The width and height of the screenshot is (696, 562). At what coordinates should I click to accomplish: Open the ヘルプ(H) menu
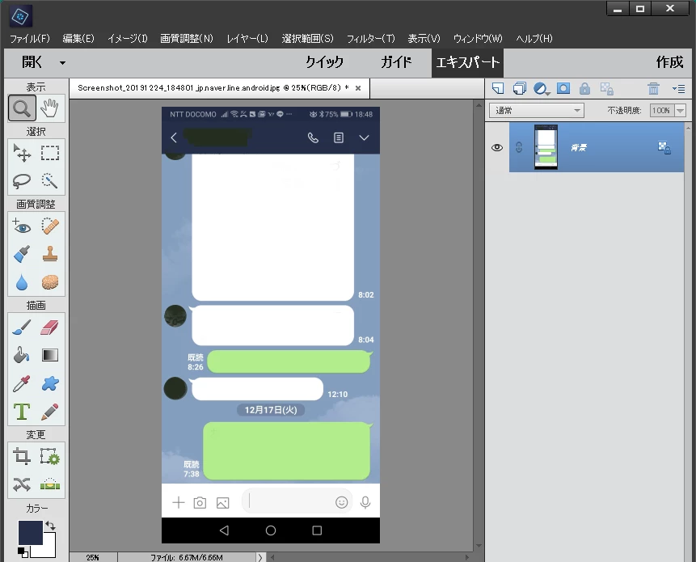(x=534, y=39)
